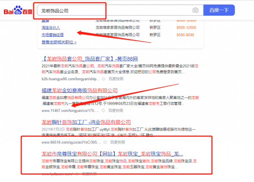Click the Baidu logo
254x182 pixels.
[x=18, y=11]
